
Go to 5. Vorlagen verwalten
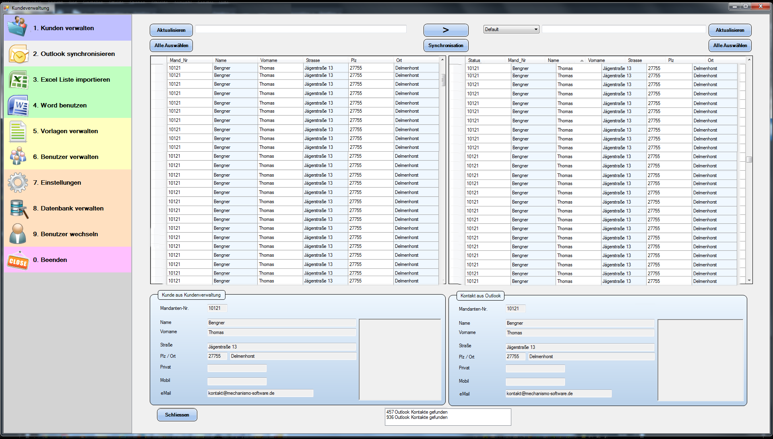point(68,131)
